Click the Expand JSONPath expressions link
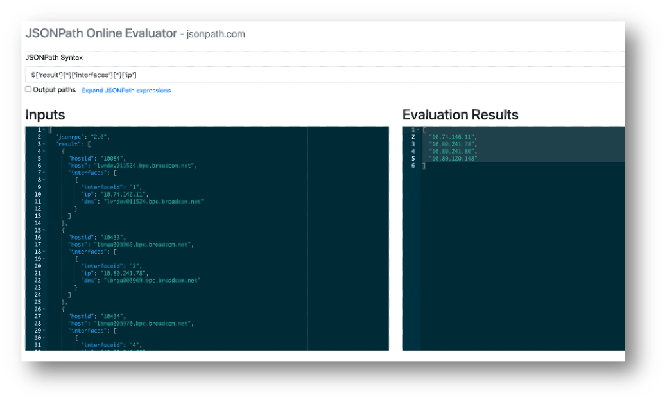Screen dimensions: 667x404 (x=126, y=91)
